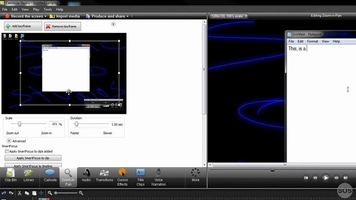Click the Redo icon on timeline toolbar
The image size is (356, 200).
(x=11, y=193)
